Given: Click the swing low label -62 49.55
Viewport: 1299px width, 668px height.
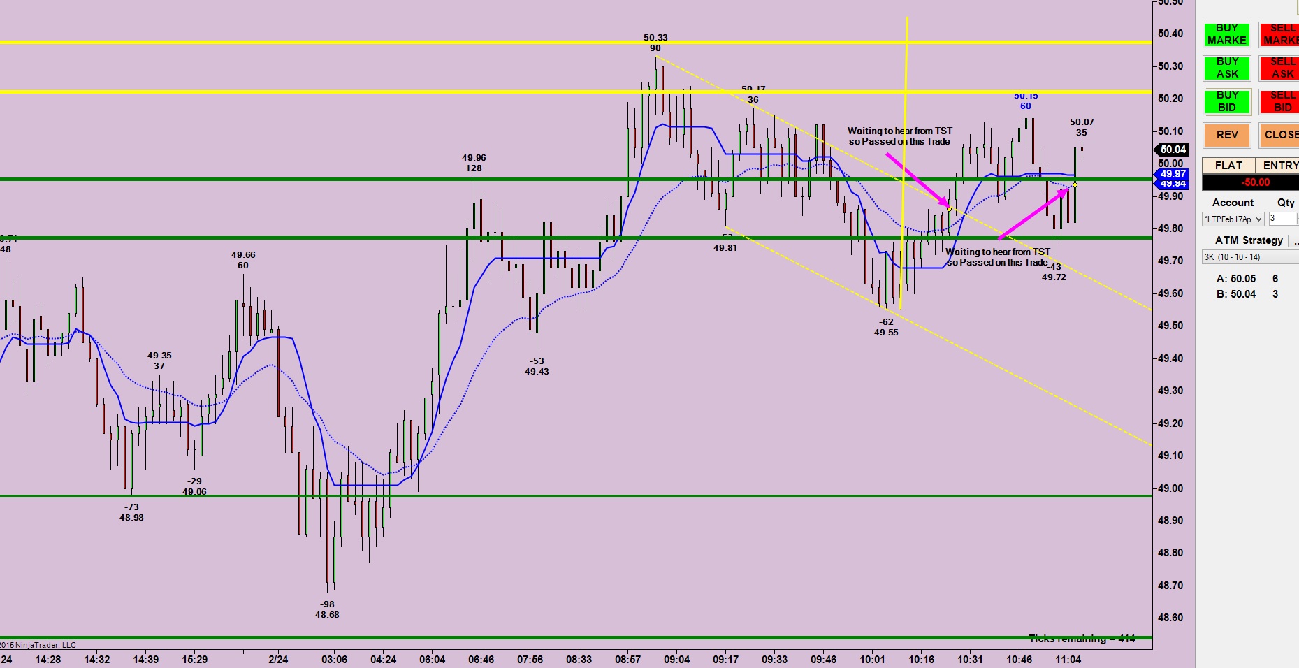Looking at the screenshot, I should (x=886, y=327).
